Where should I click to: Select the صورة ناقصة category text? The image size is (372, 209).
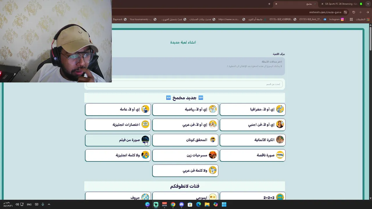click(x=266, y=155)
